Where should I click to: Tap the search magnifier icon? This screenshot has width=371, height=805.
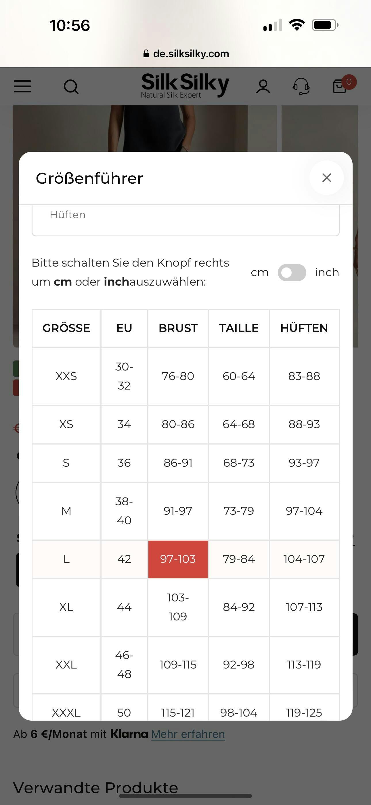(71, 87)
